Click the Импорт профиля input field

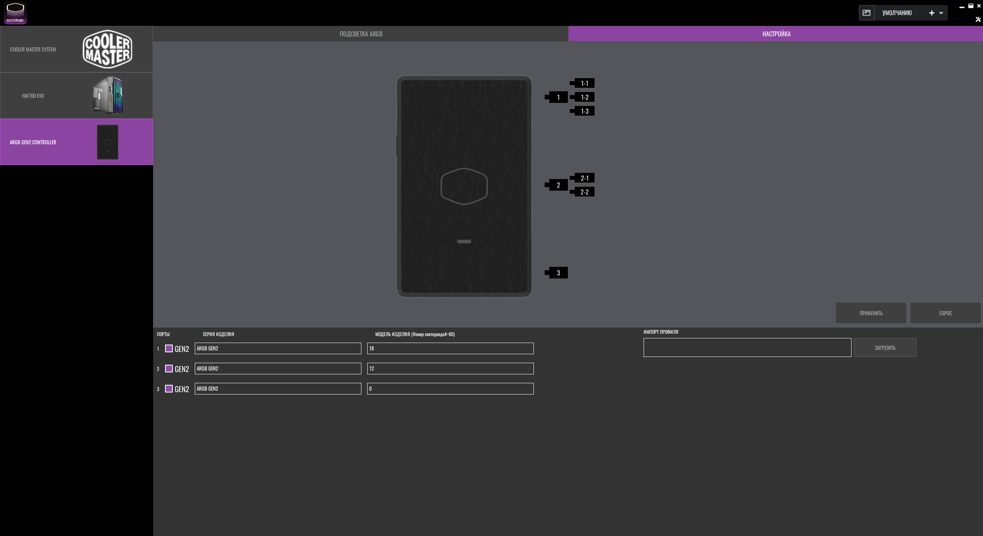click(747, 347)
